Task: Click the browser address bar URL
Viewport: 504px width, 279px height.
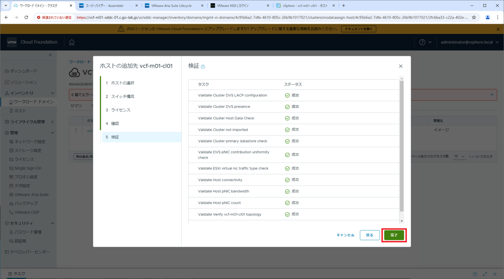Action: [x=272, y=17]
